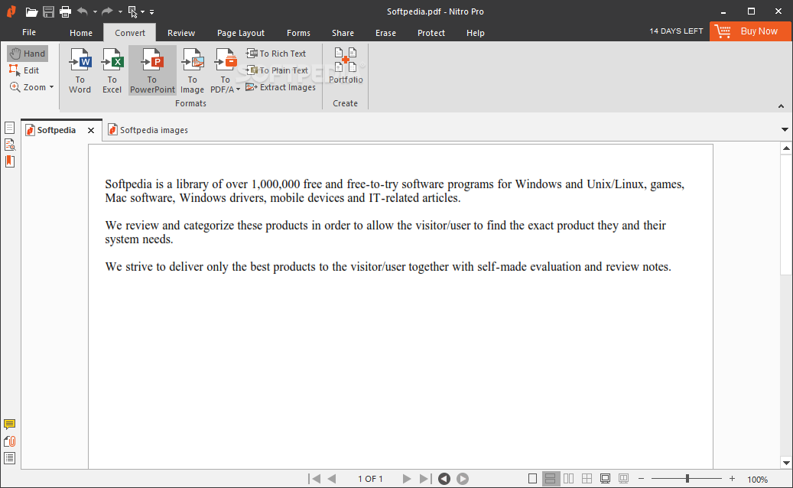Select the cursor tool icon in title bar
Image resolution: width=793 pixels, height=488 pixels.
click(133, 11)
